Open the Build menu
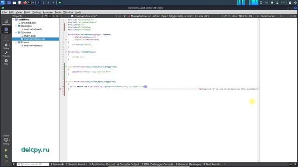Image resolution: width=298 pixels, height=167 pixels. point(27,12)
